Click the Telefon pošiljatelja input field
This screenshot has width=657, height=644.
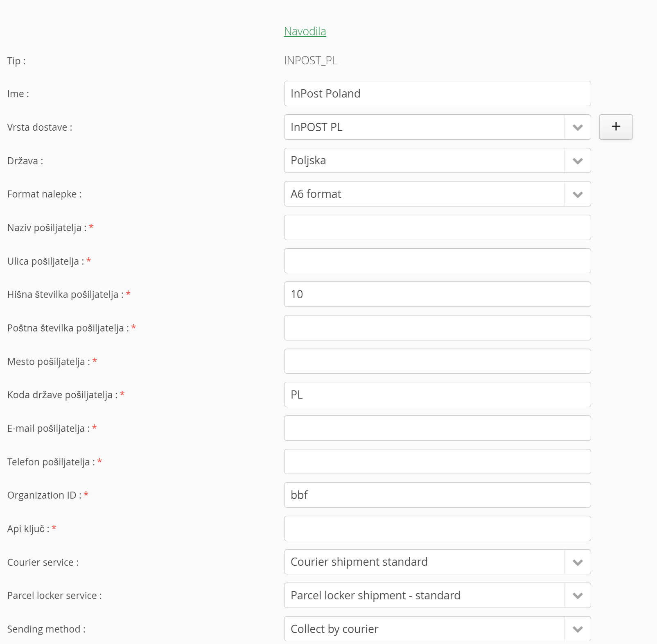[437, 462]
